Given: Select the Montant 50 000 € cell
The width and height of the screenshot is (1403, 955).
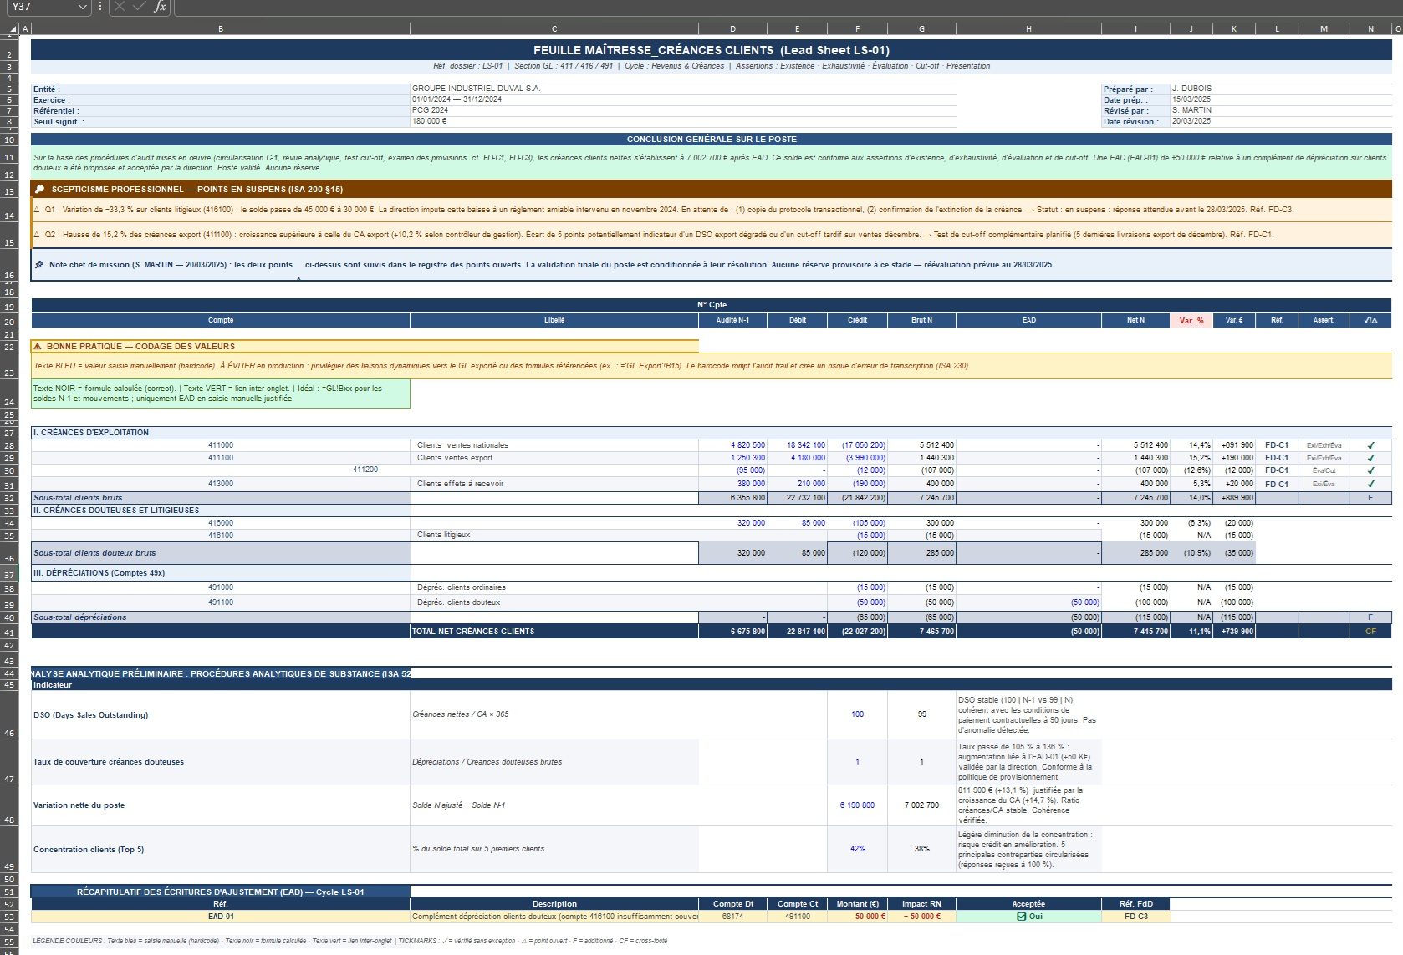Looking at the screenshot, I should [x=857, y=917].
